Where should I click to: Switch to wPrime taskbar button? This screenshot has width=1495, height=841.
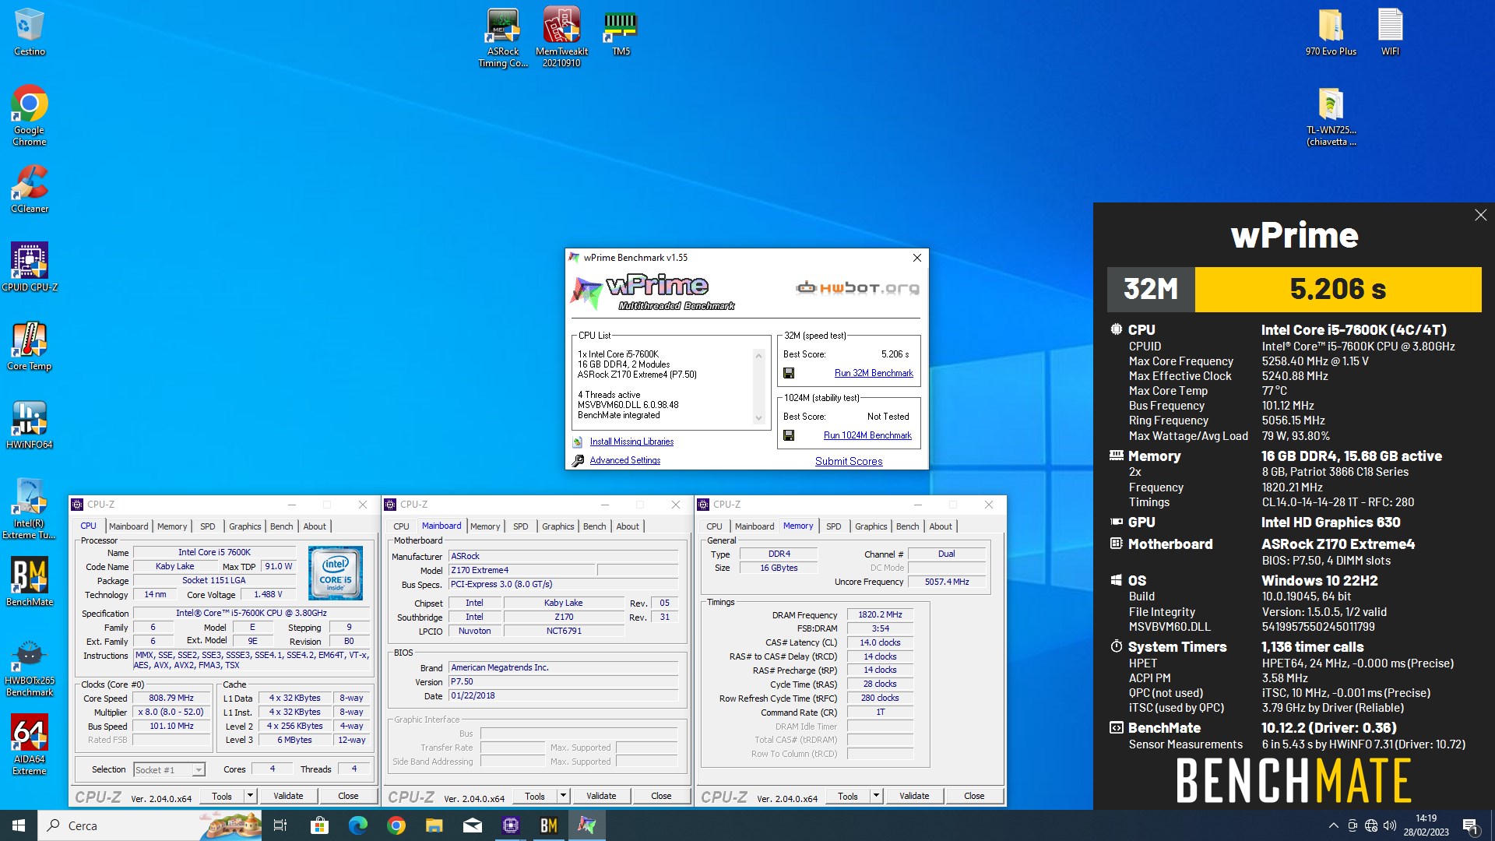point(586,825)
